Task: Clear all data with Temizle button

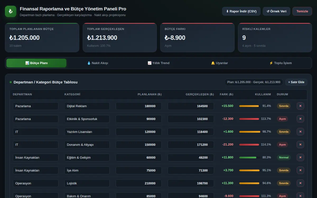Action: (x=302, y=11)
